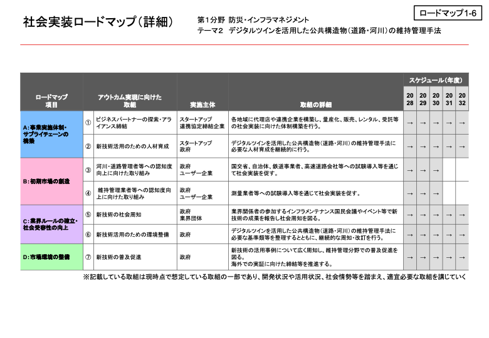This screenshot has width=489, height=338.
Task: Click the 2032 arrow in row ⑦ 新技術の普及促進
Action: pyautogui.click(x=462, y=257)
